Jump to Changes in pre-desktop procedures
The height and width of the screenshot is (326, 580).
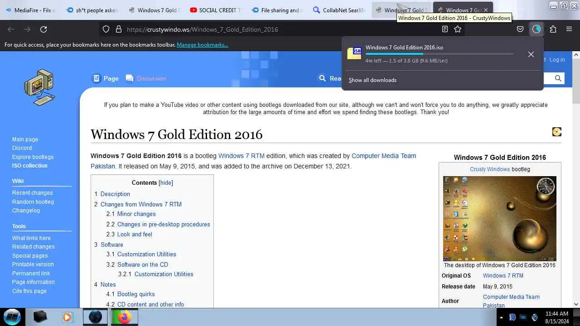pyautogui.click(x=164, y=224)
